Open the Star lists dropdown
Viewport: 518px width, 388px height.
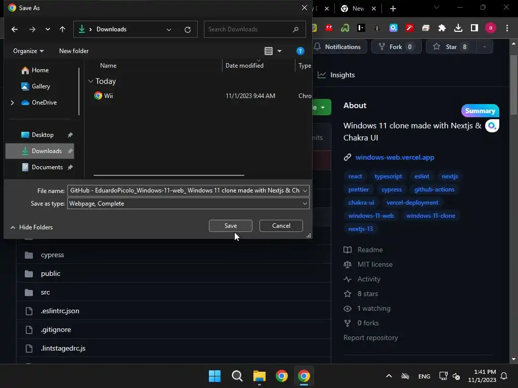pos(485,47)
